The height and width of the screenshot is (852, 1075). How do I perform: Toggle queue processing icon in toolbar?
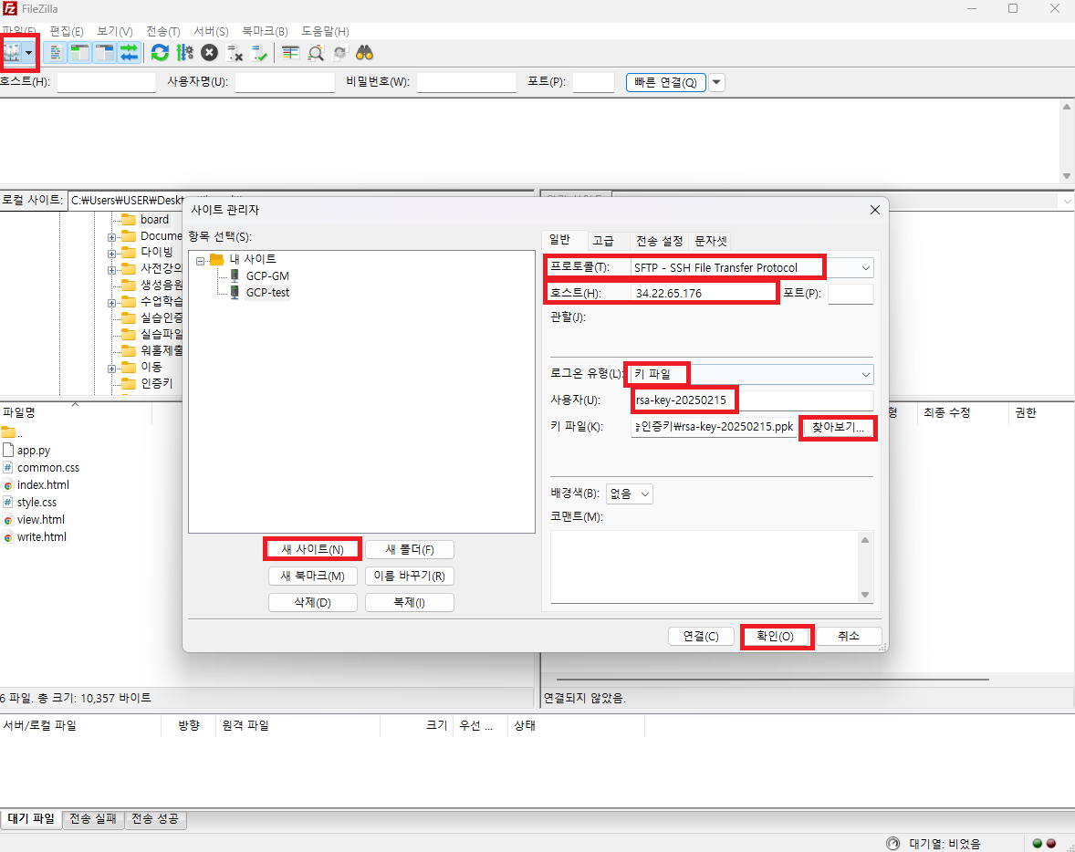(x=184, y=53)
